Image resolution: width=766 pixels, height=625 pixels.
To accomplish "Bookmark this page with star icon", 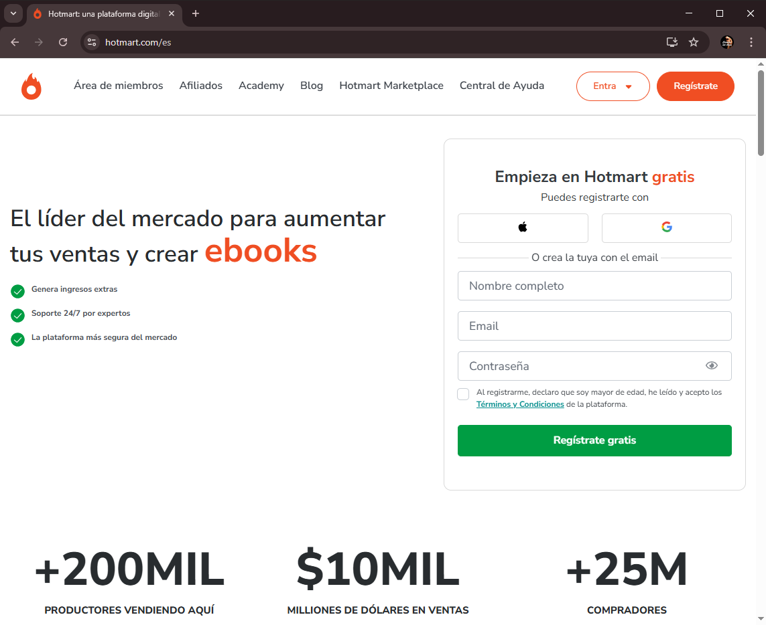I will 693,42.
